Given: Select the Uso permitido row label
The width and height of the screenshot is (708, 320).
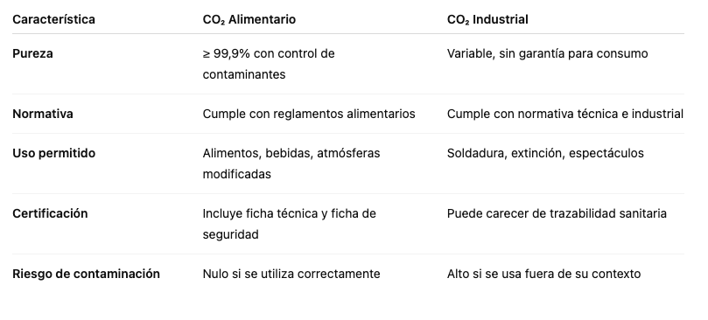Looking at the screenshot, I should (x=53, y=154).
